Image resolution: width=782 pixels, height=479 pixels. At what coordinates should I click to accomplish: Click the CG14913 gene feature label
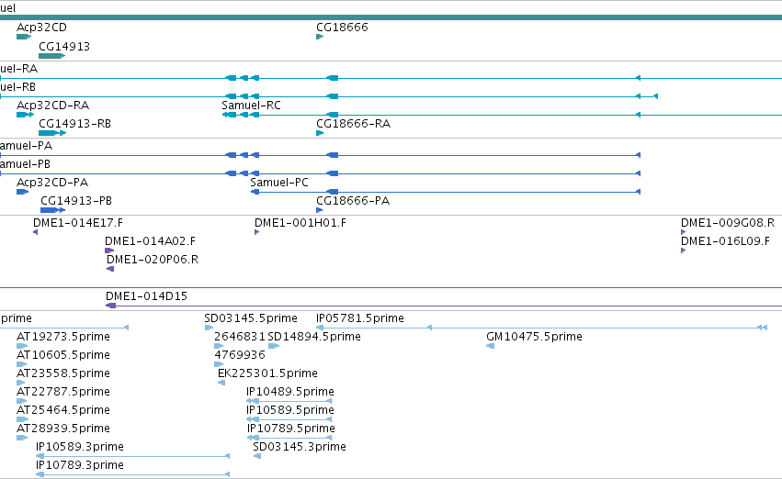coord(64,46)
